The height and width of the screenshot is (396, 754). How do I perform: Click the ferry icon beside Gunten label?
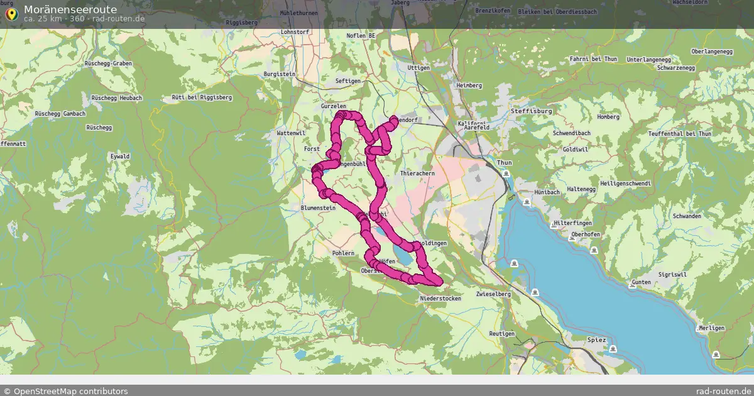(x=631, y=283)
